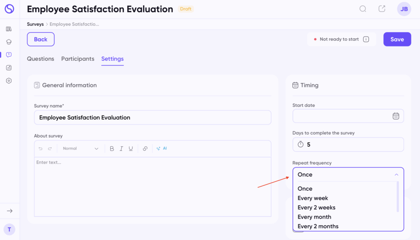
Task: Open the library books icon in sidebar
Action: [9, 29]
